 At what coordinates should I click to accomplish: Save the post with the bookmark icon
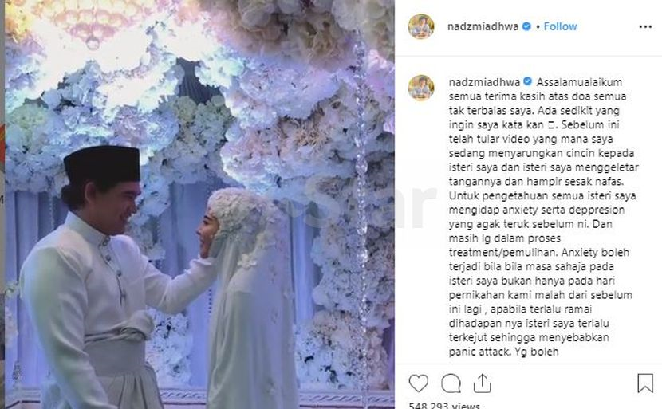click(645, 383)
